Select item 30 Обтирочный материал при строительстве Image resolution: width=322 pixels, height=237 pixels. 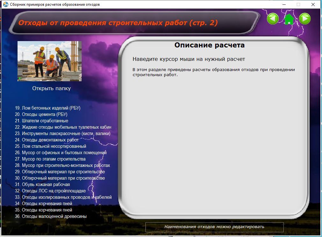pyautogui.click(x=60, y=178)
